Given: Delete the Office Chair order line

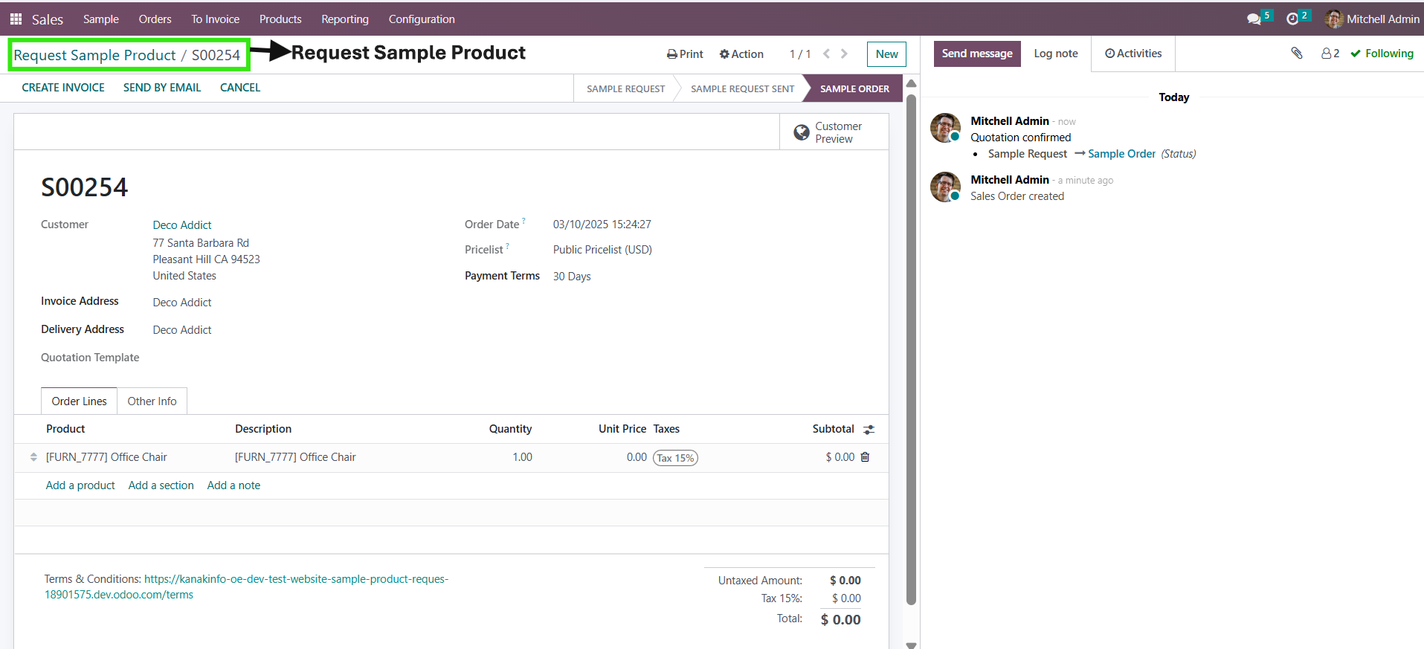Looking at the screenshot, I should (865, 457).
